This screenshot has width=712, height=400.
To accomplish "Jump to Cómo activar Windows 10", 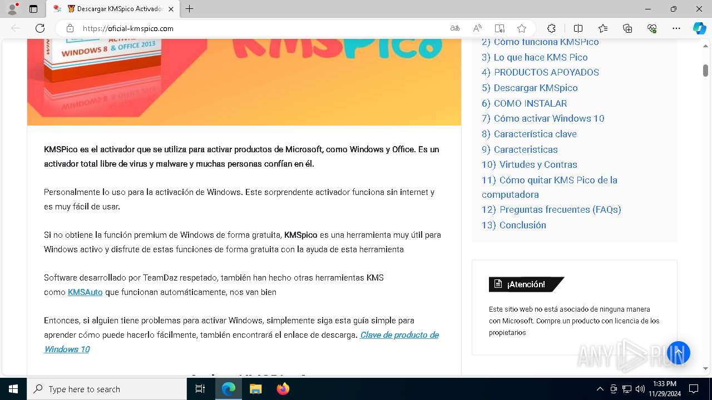I will click(x=543, y=118).
